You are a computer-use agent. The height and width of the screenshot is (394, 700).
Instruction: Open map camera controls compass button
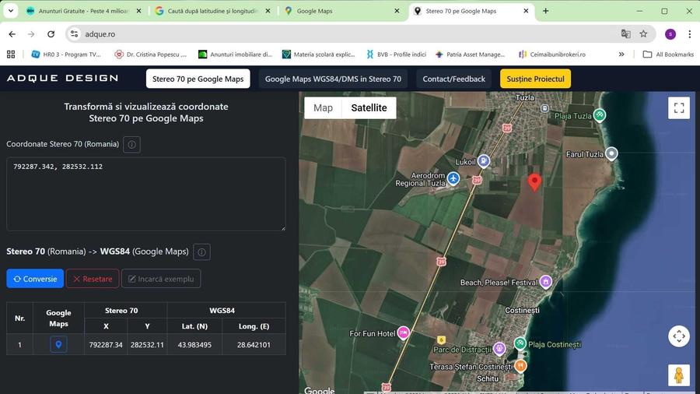pos(679,336)
